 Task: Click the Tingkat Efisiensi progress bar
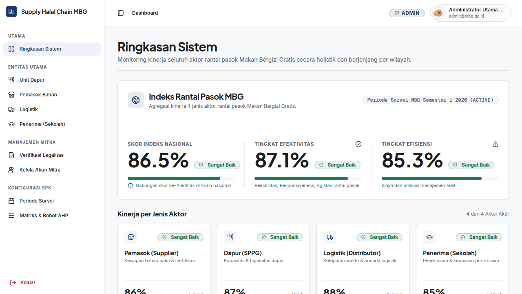click(x=440, y=178)
